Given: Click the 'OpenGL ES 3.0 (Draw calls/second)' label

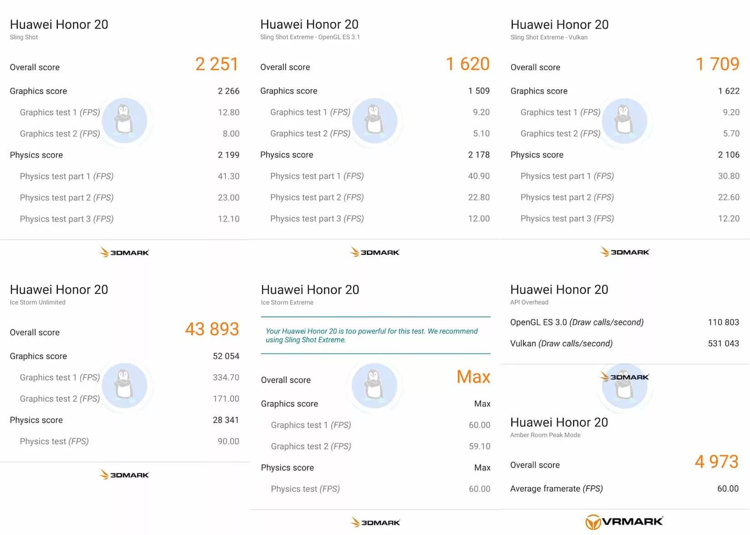Looking at the screenshot, I should click(577, 322).
